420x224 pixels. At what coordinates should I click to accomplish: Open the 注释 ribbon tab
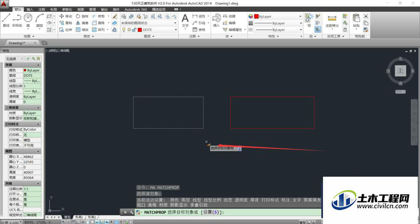click(42, 9)
